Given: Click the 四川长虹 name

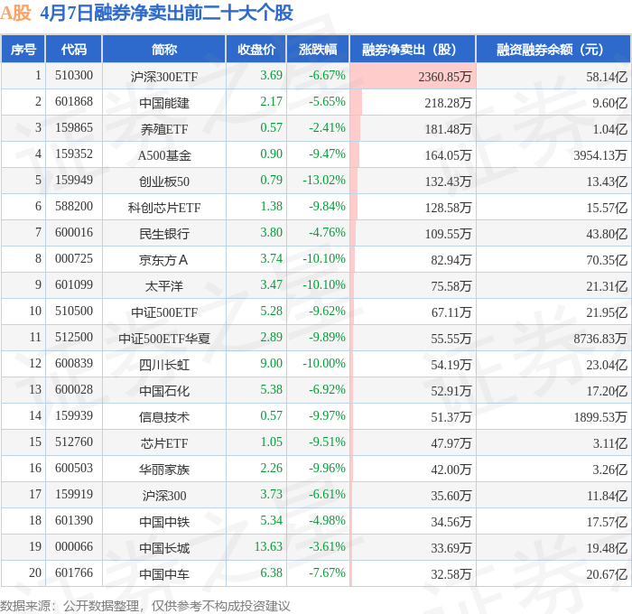Looking at the screenshot, I should click(164, 365).
